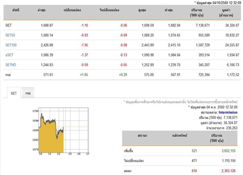Image resolution: width=243 pixels, height=175 pixels.
Task: Click the mai row label in table
Action: [8, 75]
